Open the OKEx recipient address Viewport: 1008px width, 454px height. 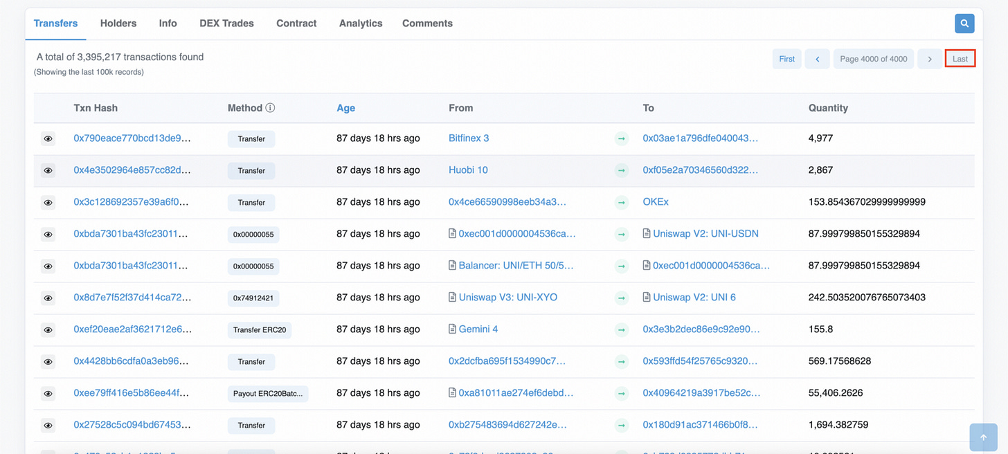656,202
